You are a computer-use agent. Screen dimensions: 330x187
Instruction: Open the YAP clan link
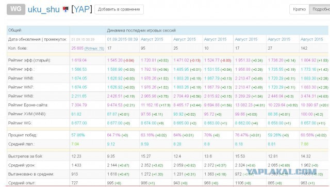(x=81, y=9)
